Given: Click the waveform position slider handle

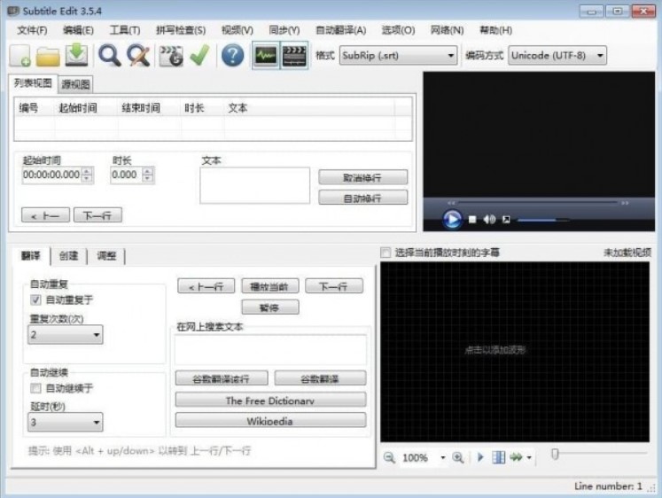Looking at the screenshot, I should [554, 455].
